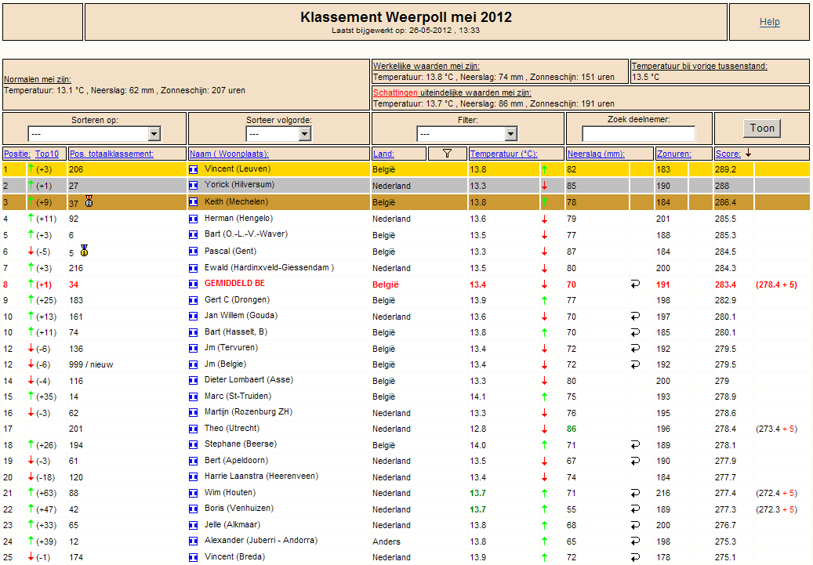This screenshot has width=813, height=565.
Task: Click the red sort arrow next to Score
Action: pyautogui.click(x=748, y=154)
